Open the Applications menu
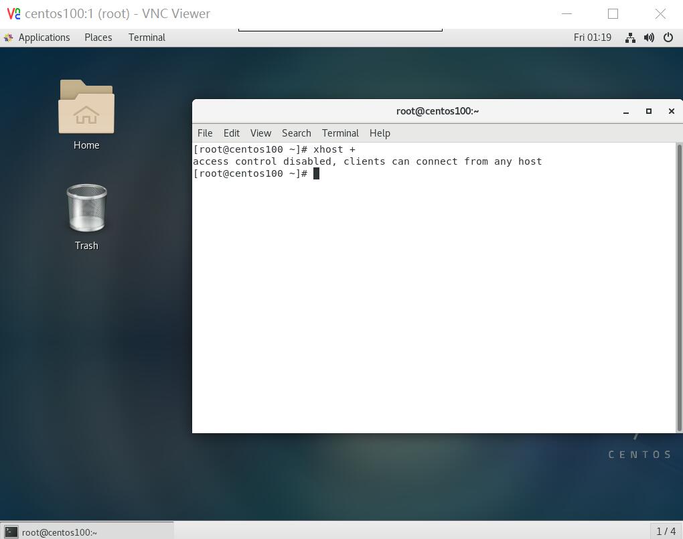683x539 pixels. click(44, 37)
